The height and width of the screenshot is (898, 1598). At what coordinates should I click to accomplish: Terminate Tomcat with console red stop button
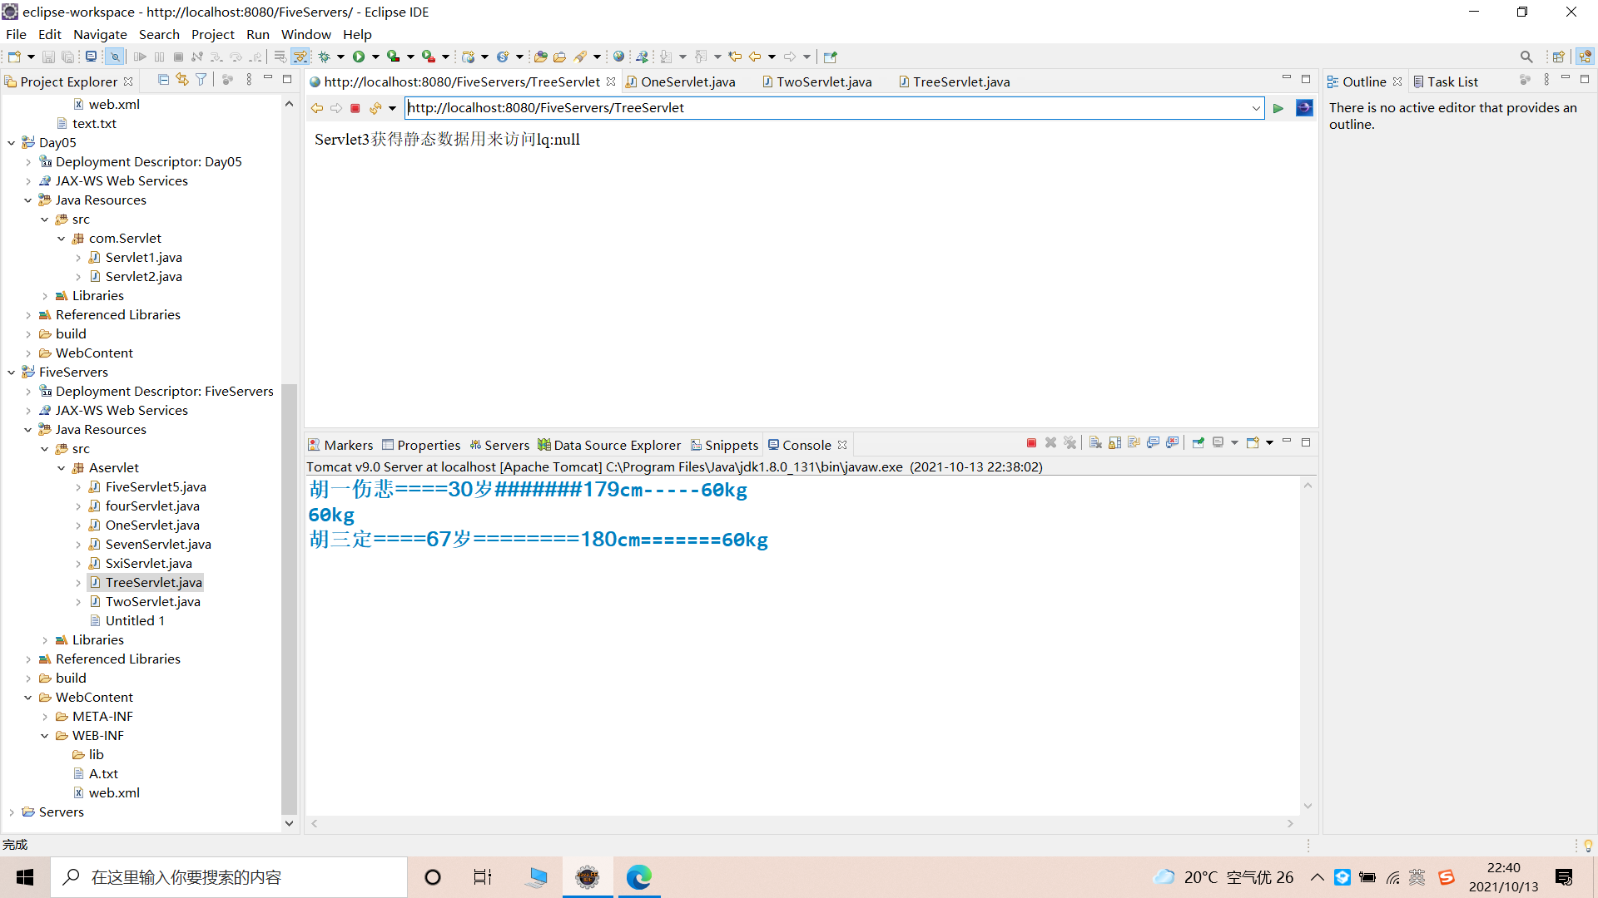click(x=1031, y=443)
